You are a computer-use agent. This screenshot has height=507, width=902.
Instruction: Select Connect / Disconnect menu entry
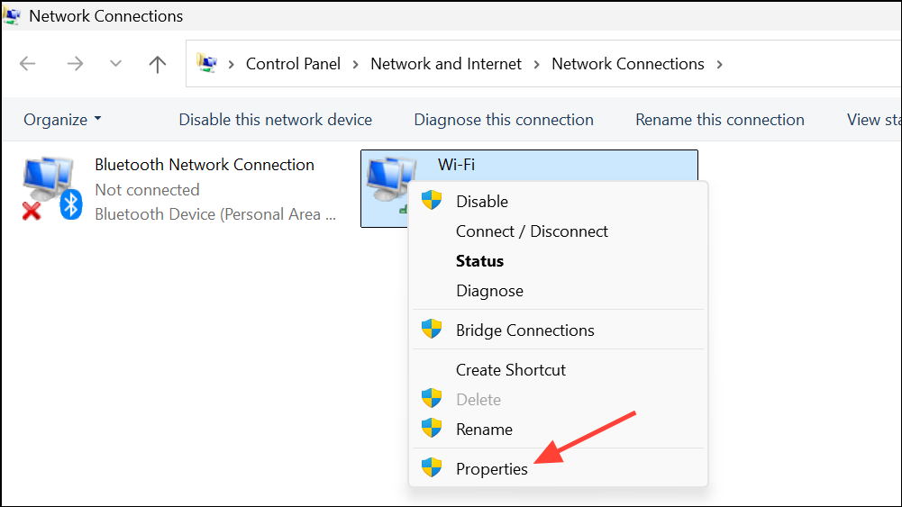point(532,231)
